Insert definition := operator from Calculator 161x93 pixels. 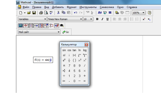64,81
